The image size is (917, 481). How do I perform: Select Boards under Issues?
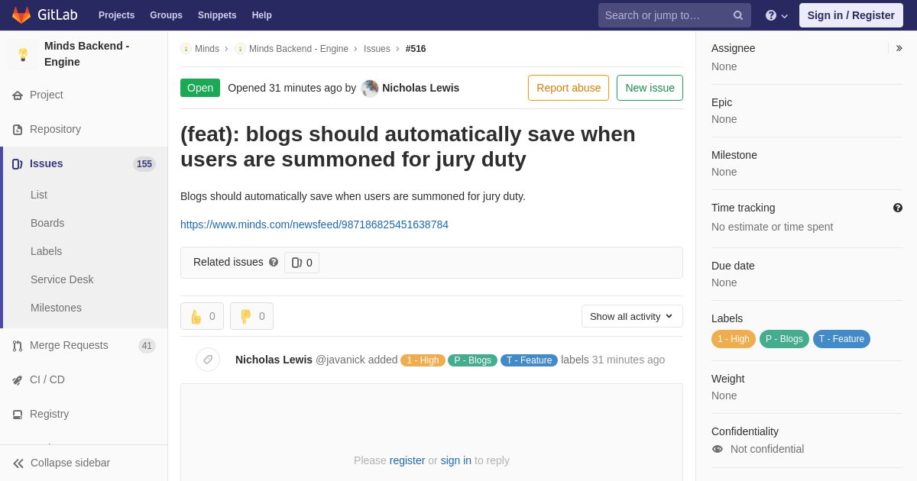pos(47,223)
